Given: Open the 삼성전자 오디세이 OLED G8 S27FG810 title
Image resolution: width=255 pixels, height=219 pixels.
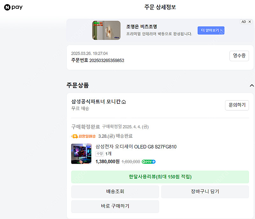Looking at the screenshot, I should 136,147.
